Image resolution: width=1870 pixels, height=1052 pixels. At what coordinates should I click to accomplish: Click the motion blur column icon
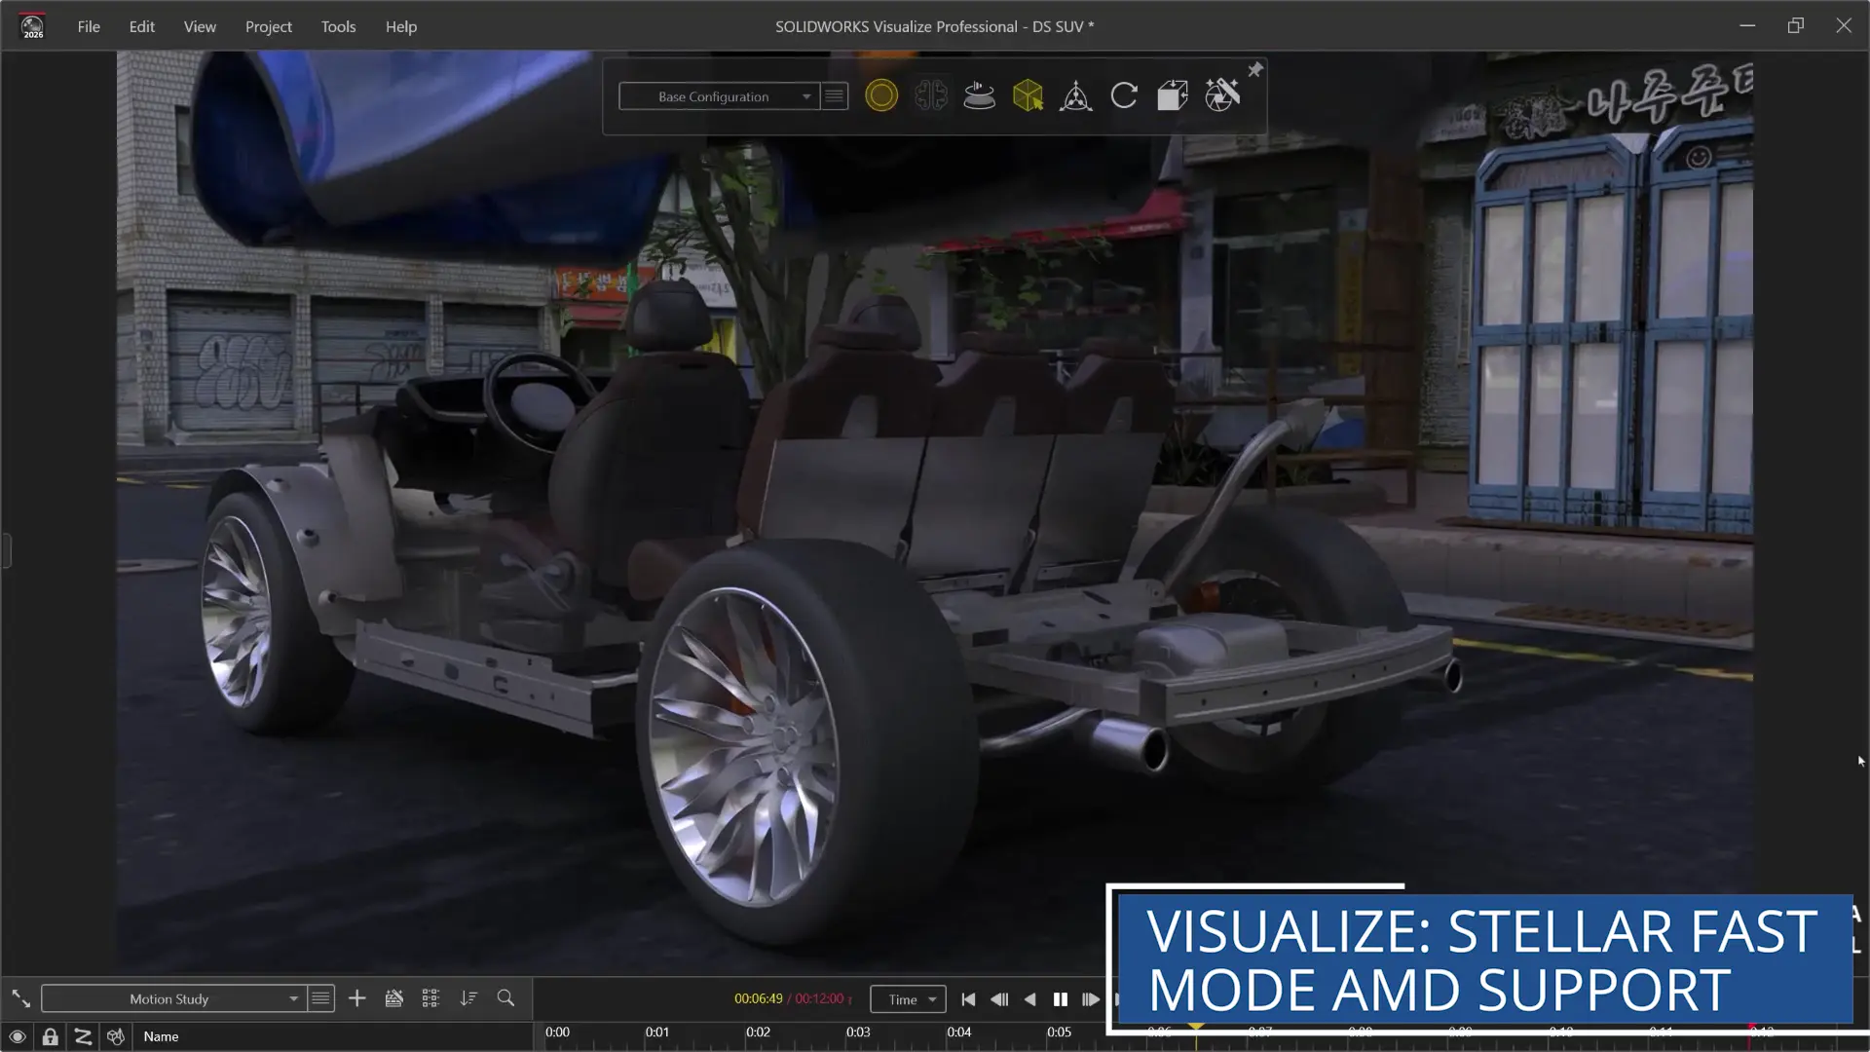click(116, 1036)
